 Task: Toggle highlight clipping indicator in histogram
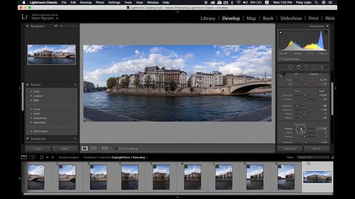(x=326, y=33)
